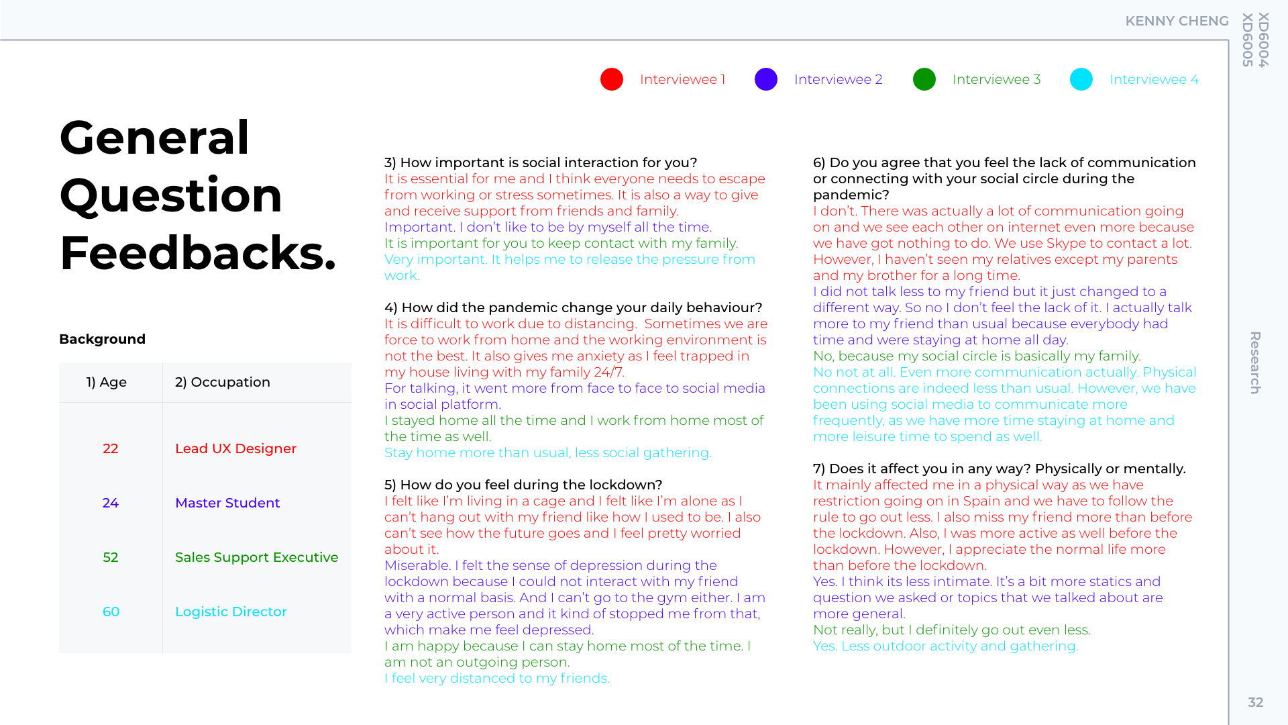Viewport: 1288px width, 725px height.
Task: Click answer 'Yes. I think its less intimate.'
Action: tap(988, 597)
